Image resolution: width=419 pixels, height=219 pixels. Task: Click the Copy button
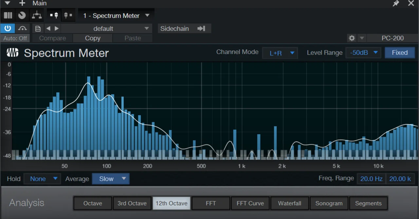pos(93,38)
